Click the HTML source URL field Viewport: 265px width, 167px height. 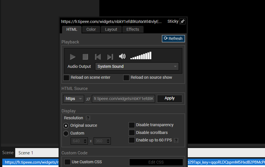coord(123,99)
